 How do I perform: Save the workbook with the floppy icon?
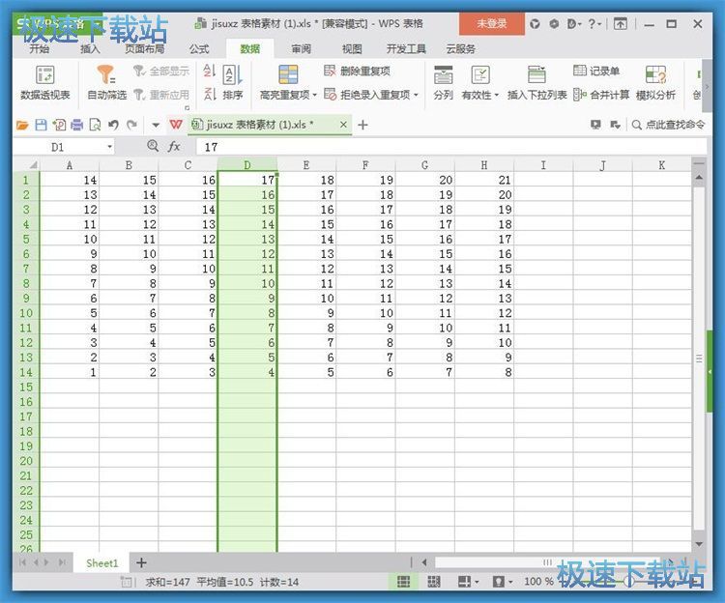tap(41, 125)
